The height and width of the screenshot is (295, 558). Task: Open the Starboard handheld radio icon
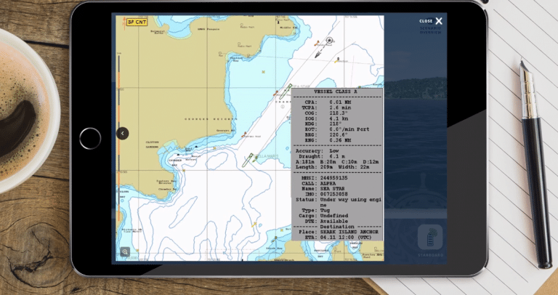430,238
